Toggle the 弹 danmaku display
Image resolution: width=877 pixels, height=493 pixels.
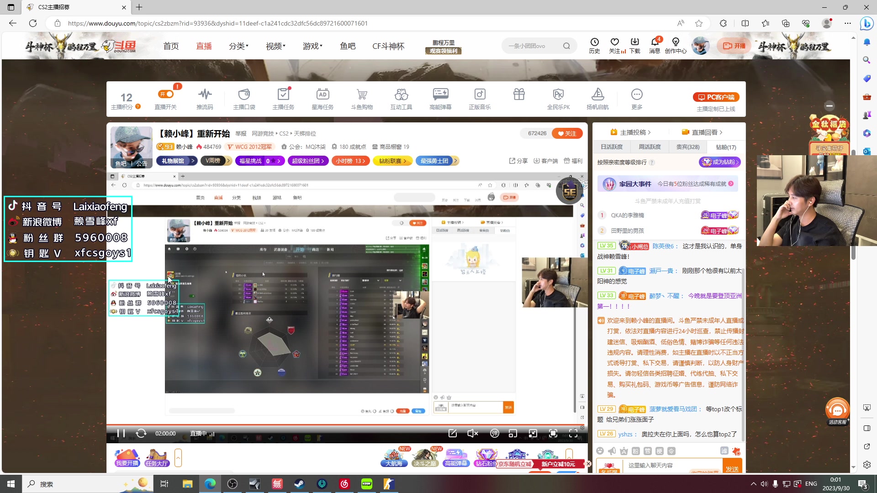495,433
